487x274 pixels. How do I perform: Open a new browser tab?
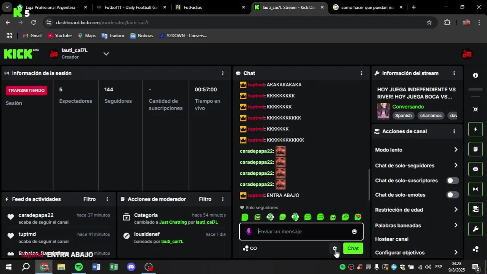click(414, 7)
